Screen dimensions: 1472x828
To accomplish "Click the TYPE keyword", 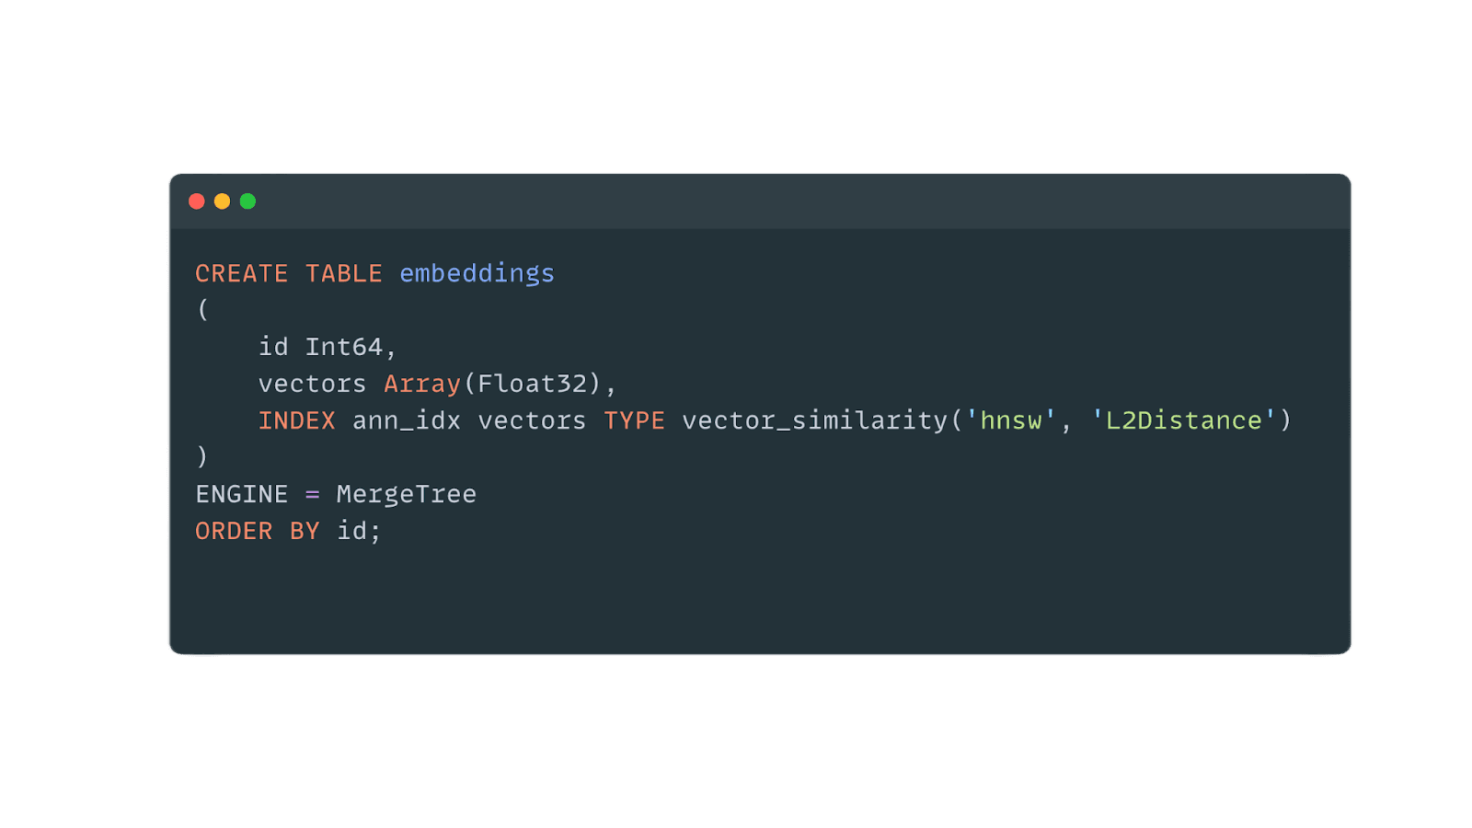I will [x=634, y=421].
